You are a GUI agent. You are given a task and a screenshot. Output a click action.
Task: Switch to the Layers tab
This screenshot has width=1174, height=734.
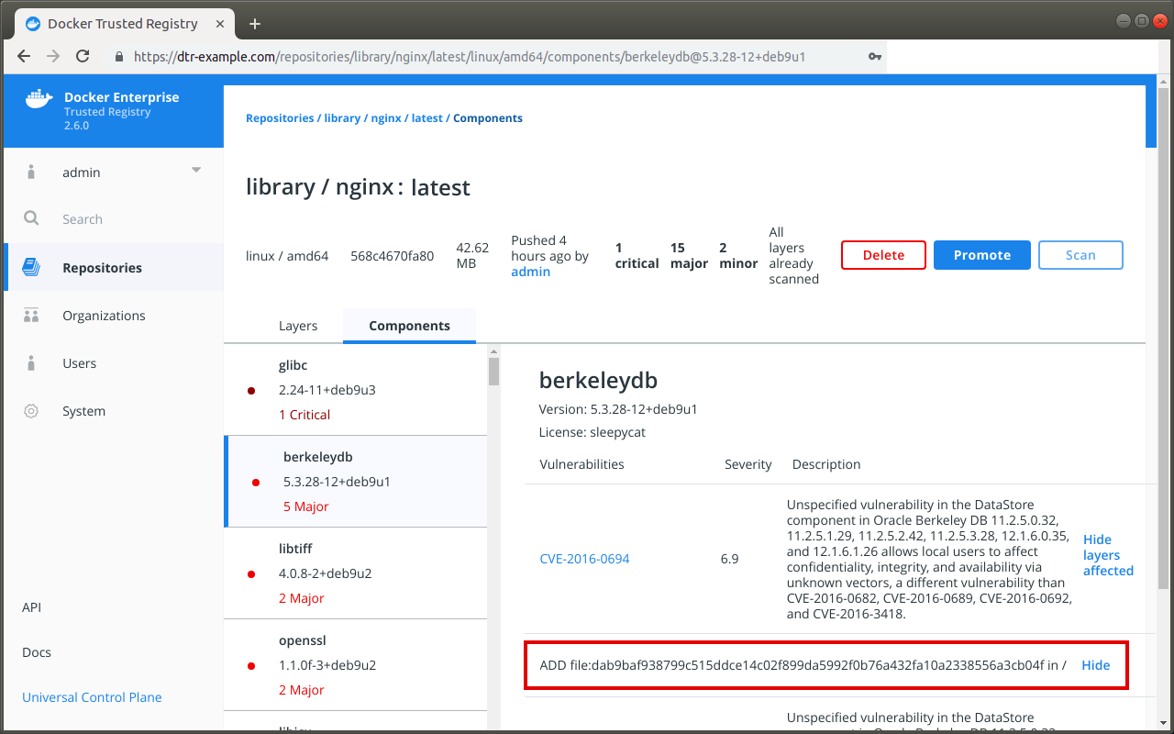pos(298,325)
